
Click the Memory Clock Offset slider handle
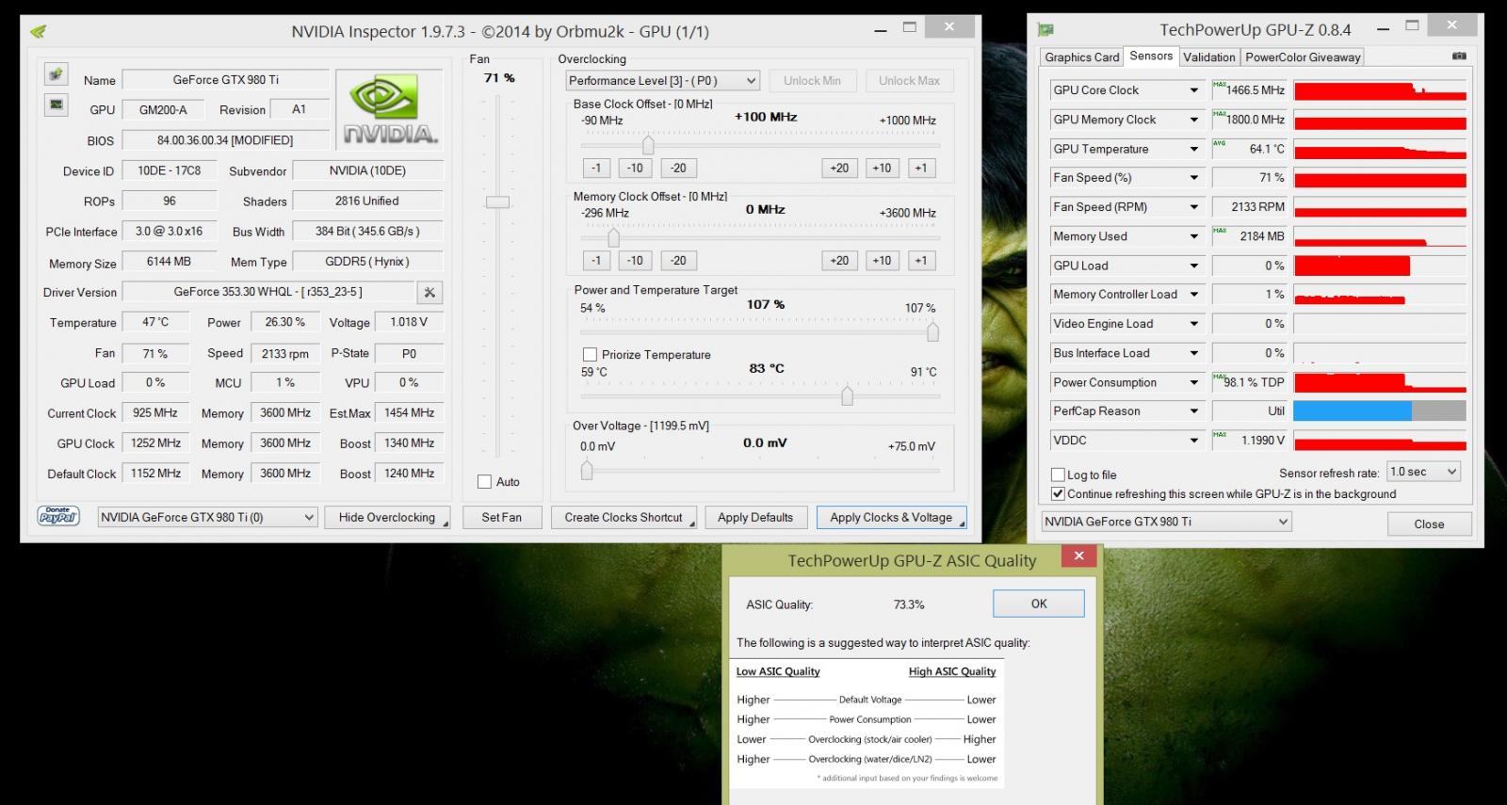pos(613,238)
